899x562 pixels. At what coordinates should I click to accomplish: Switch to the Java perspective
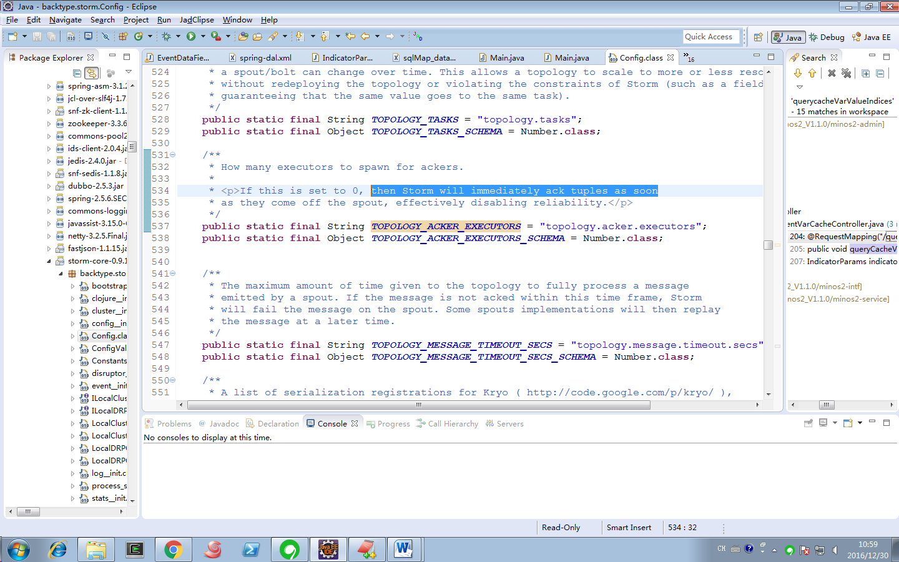788,37
